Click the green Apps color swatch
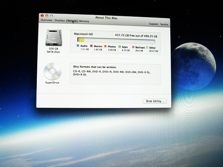The height and width of the screenshot is (167, 223). tap(120, 46)
